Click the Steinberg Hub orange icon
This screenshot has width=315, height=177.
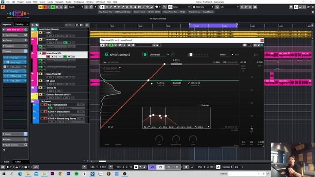2,7
